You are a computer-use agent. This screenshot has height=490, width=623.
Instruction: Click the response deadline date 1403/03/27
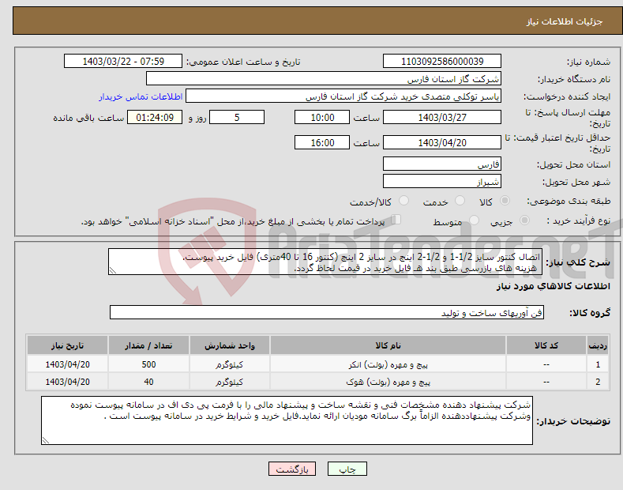point(442,117)
